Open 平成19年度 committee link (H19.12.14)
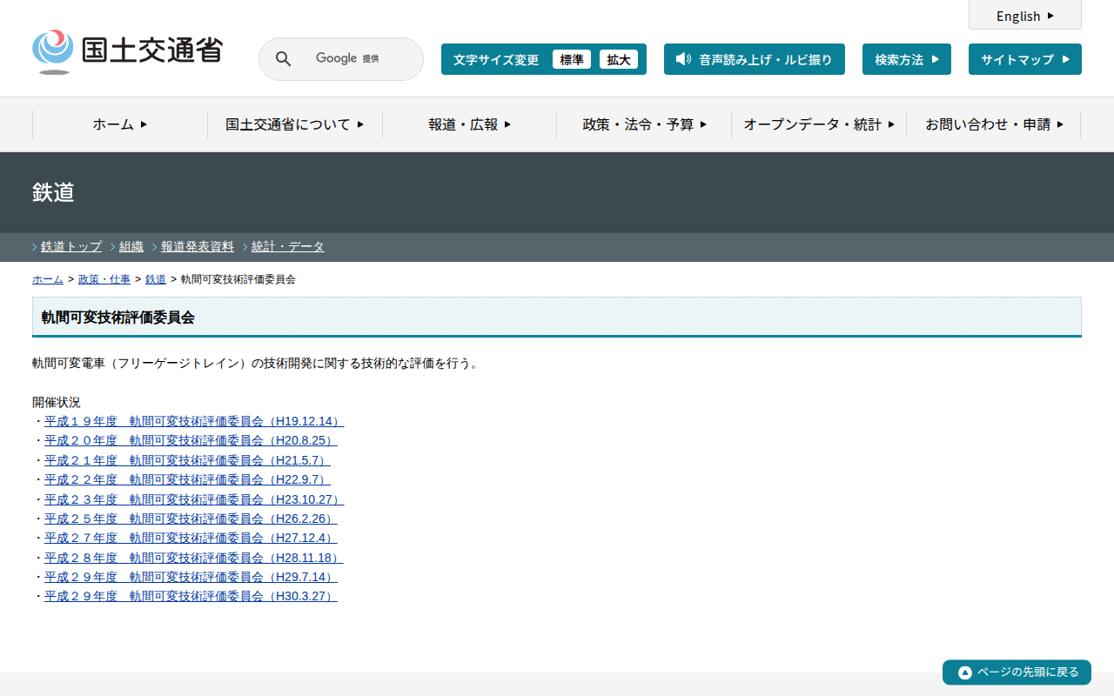The image size is (1114, 696). tap(194, 421)
